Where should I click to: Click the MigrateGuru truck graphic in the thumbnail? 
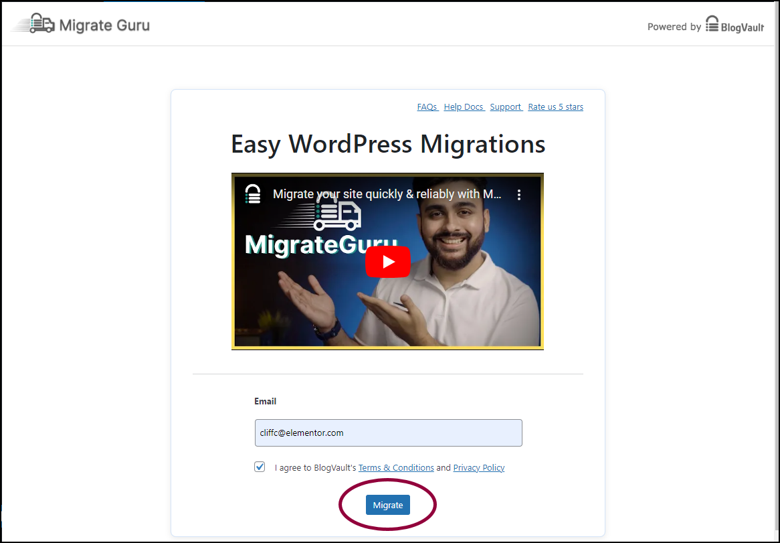pyautogui.click(x=336, y=216)
